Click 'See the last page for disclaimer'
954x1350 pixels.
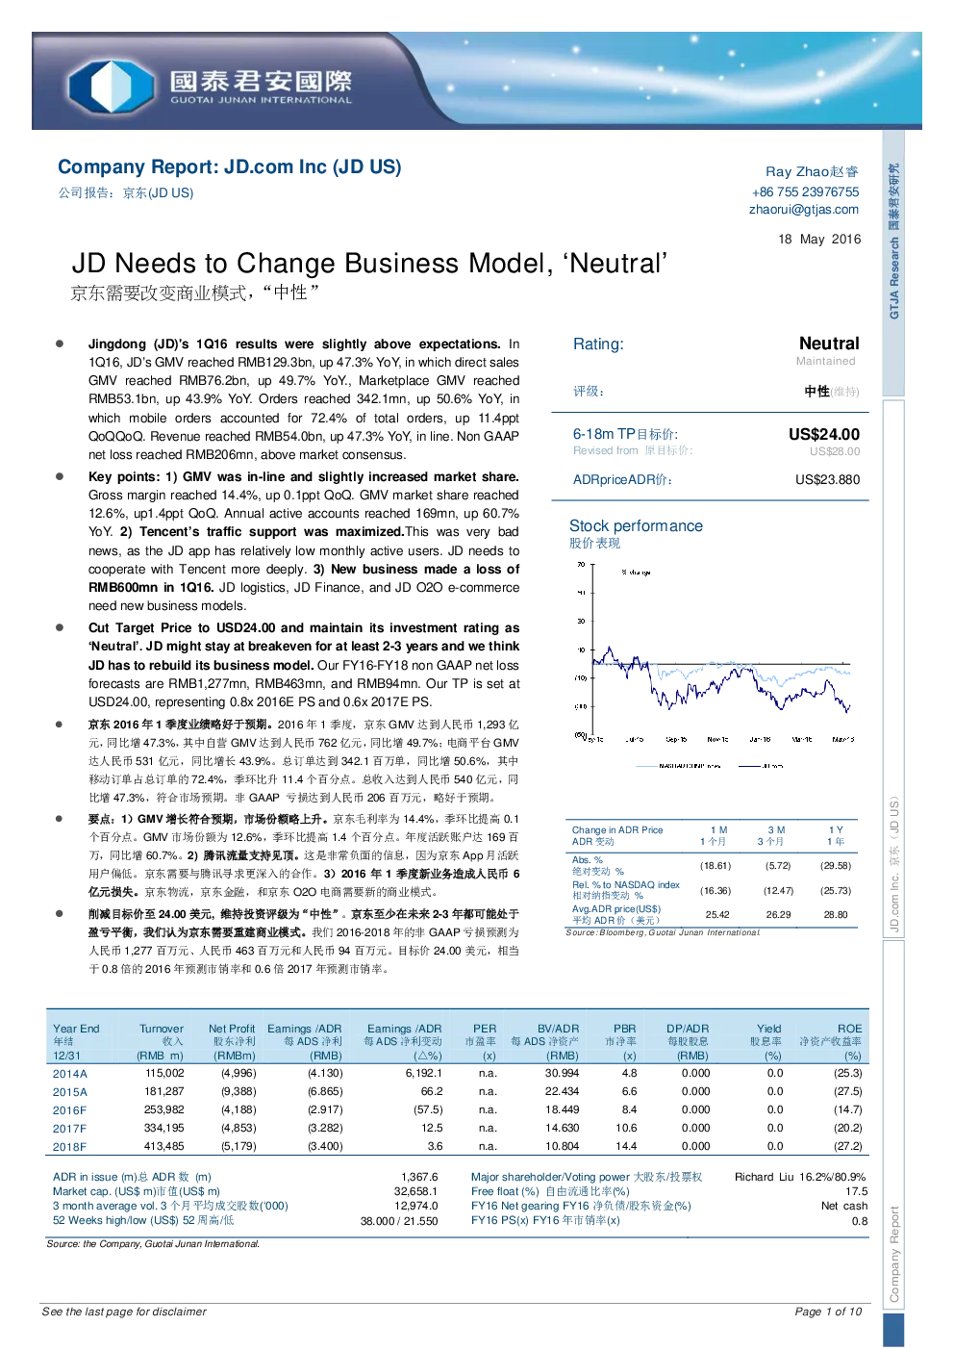click(124, 1312)
